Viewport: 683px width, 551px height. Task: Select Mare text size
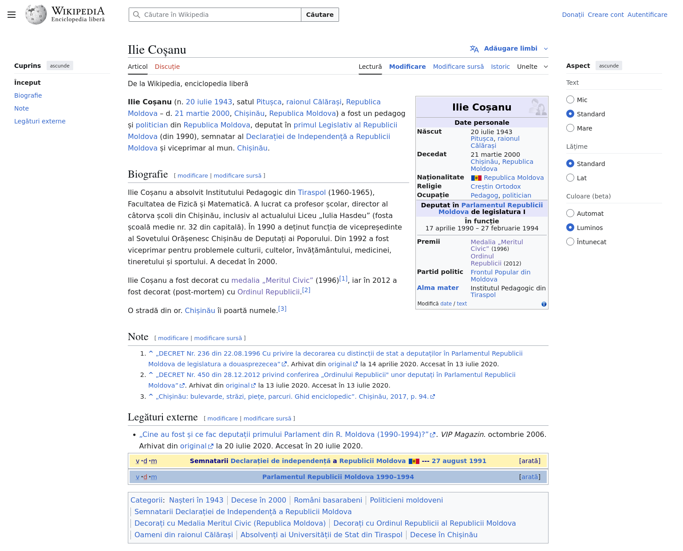pyautogui.click(x=570, y=128)
